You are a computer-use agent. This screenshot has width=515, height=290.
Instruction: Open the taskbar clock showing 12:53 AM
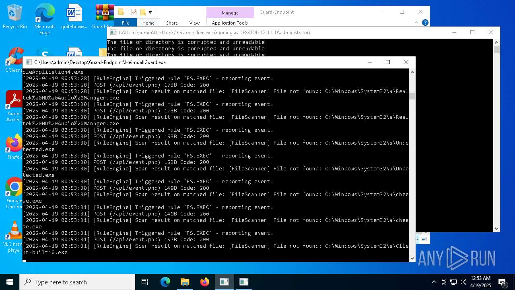(x=480, y=282)
